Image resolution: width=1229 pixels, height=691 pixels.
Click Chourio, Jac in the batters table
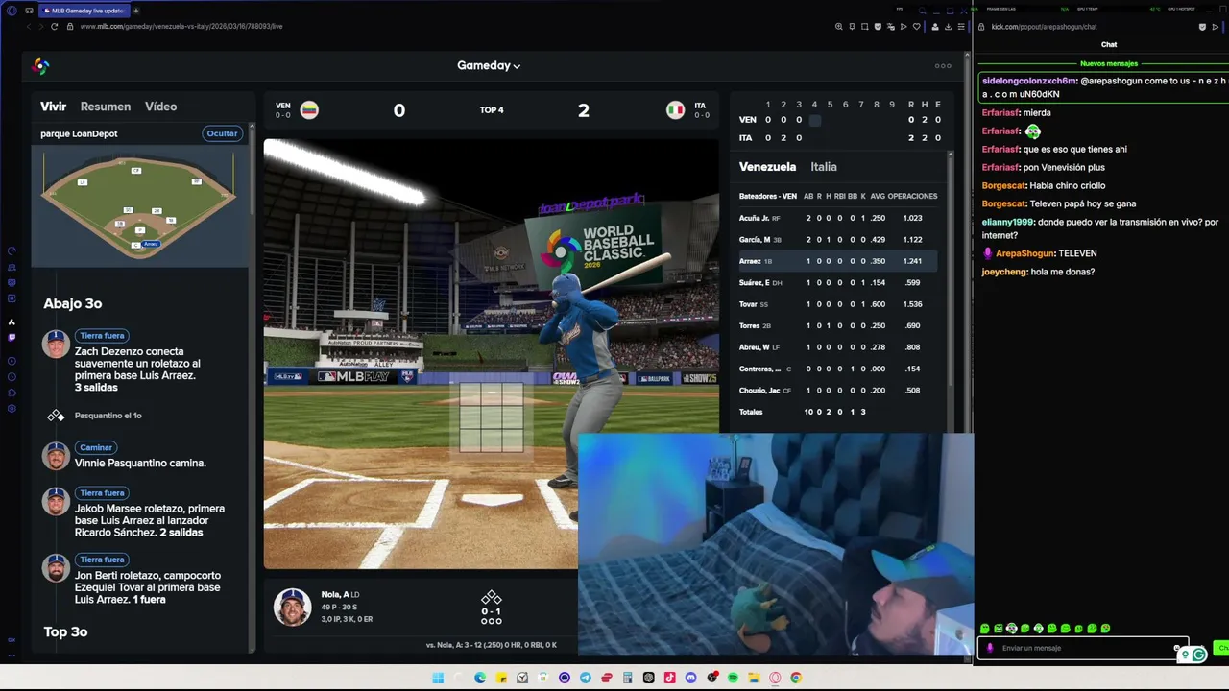click(x=837, y=391)
